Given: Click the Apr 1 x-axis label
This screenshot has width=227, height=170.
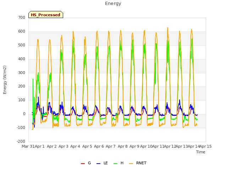Looking at the screenshot, I should point(40,146).
